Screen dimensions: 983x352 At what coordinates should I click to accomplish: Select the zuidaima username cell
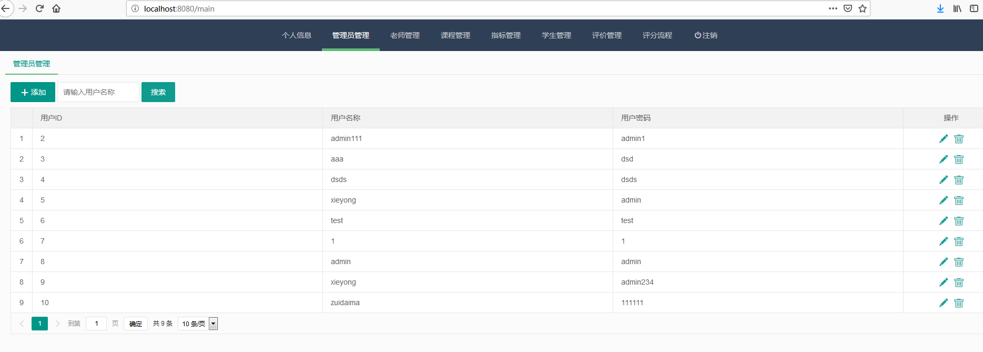[x=468, y=303]
